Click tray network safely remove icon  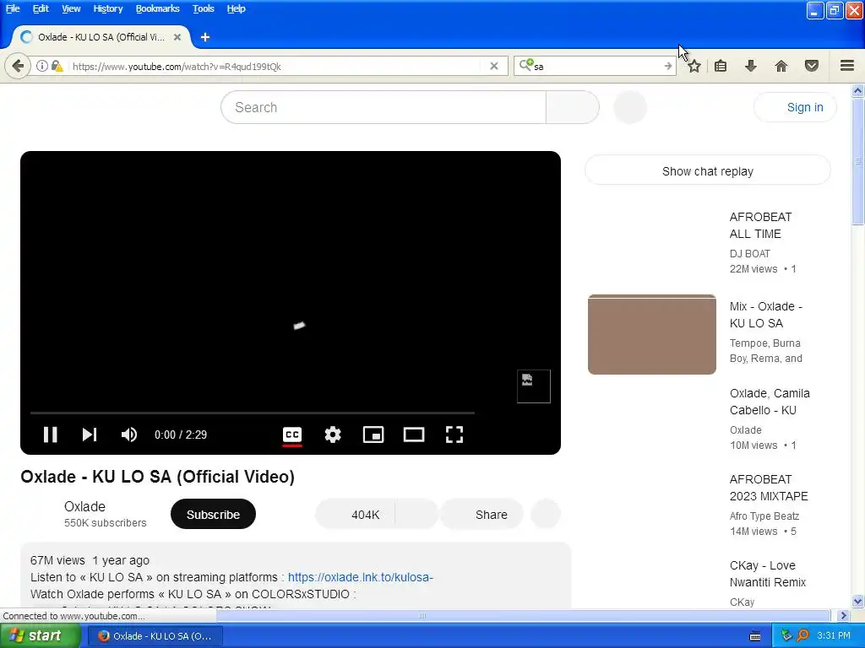click(786, 636)
